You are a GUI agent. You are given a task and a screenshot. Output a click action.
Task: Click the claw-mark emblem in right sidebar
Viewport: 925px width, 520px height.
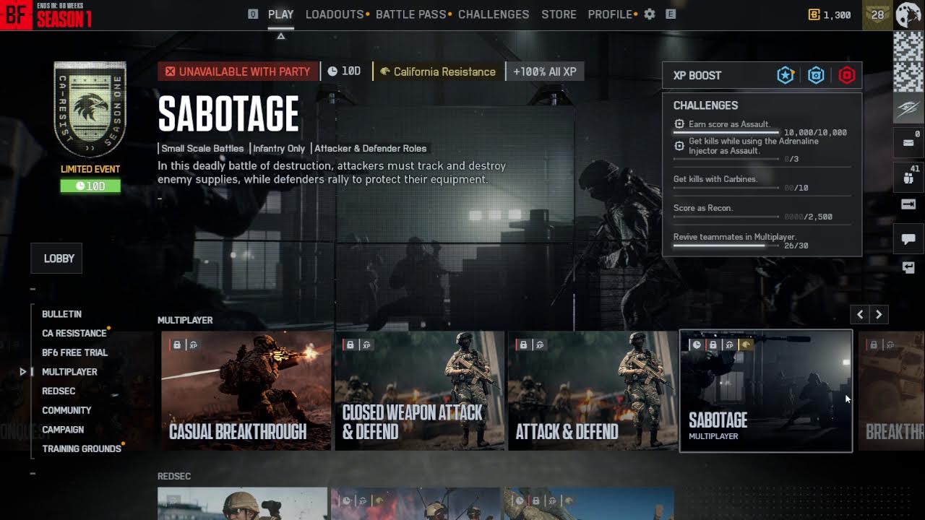[x=909, y=109]
